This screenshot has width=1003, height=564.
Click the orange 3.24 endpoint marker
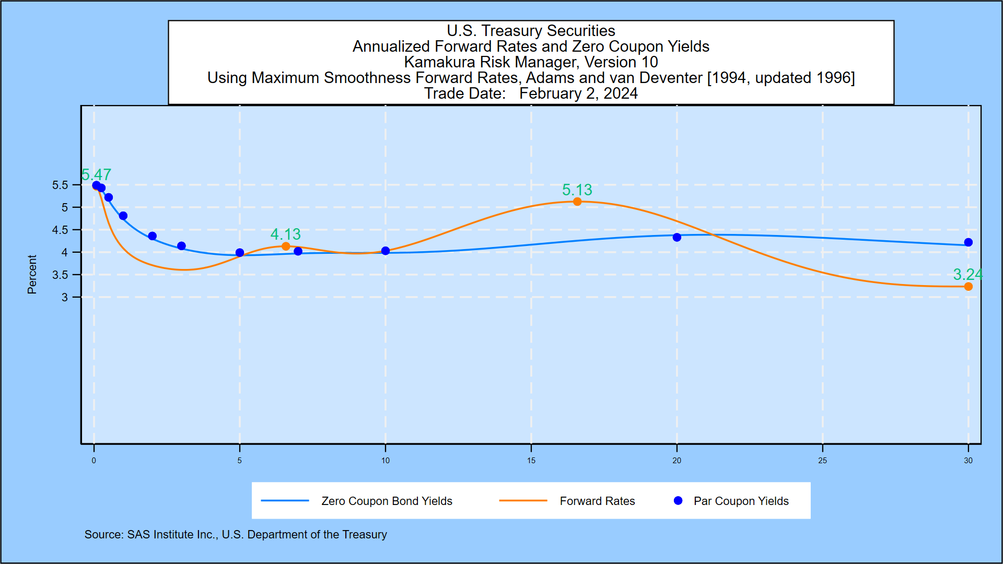click(968, 287)
